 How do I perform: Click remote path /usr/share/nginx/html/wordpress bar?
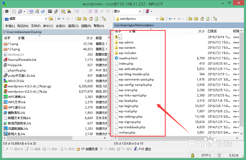click(178, 25)
